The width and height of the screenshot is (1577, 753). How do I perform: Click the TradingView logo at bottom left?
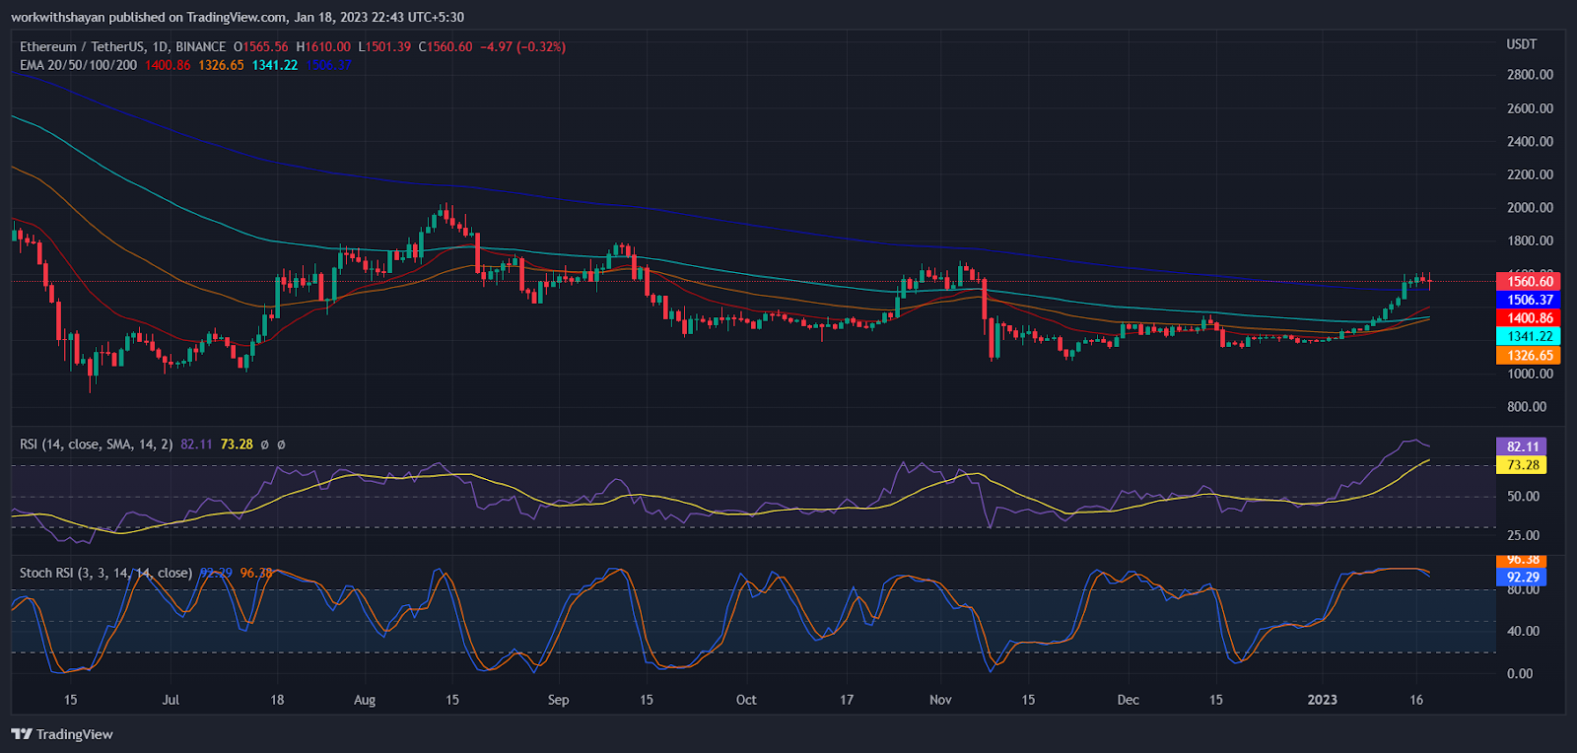pyautogui.click(x=62, y=734)
